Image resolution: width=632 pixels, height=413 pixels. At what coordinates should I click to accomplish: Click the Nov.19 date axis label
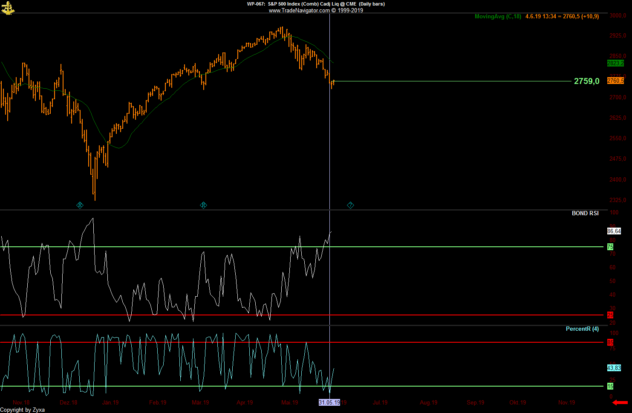tap(567, 402)
